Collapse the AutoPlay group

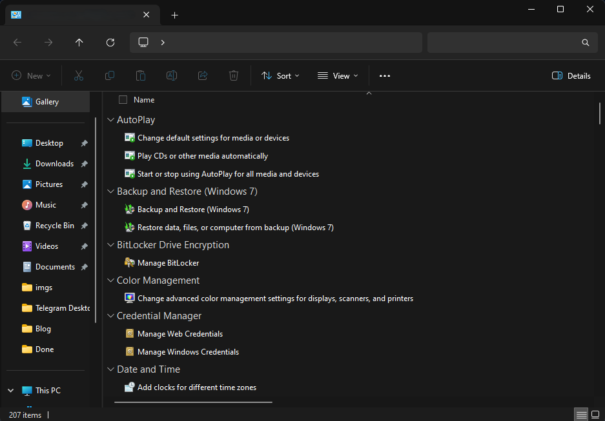[111, 120]
